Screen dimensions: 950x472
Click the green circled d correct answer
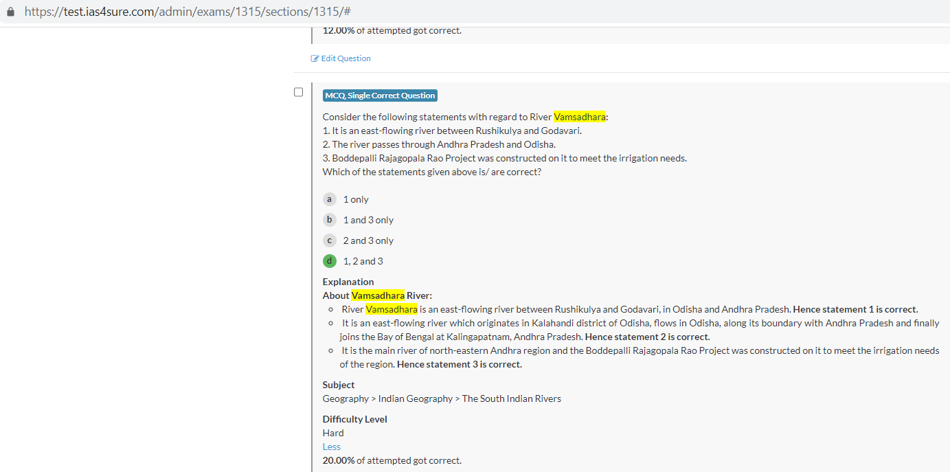tap(330, 261)
